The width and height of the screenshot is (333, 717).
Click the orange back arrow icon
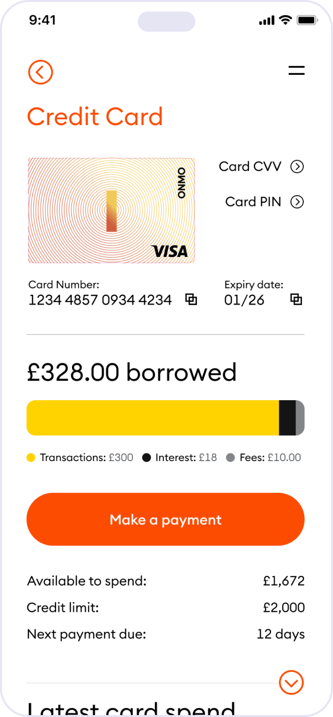tap(40, 72)
